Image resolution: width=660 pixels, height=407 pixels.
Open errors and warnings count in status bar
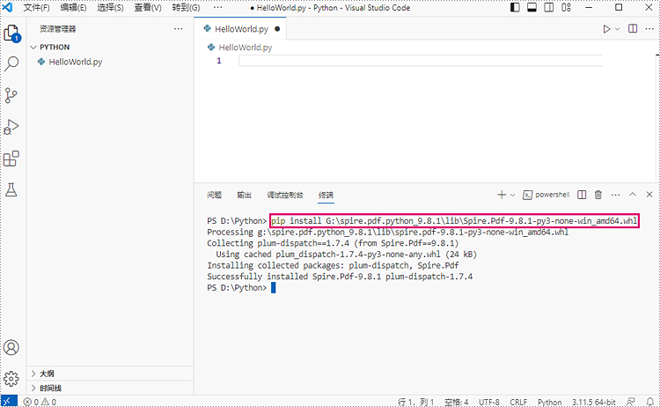coord(40,402)
